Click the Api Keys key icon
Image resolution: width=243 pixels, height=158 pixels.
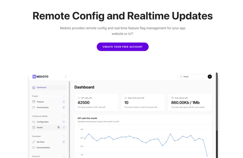coord(34,142)
